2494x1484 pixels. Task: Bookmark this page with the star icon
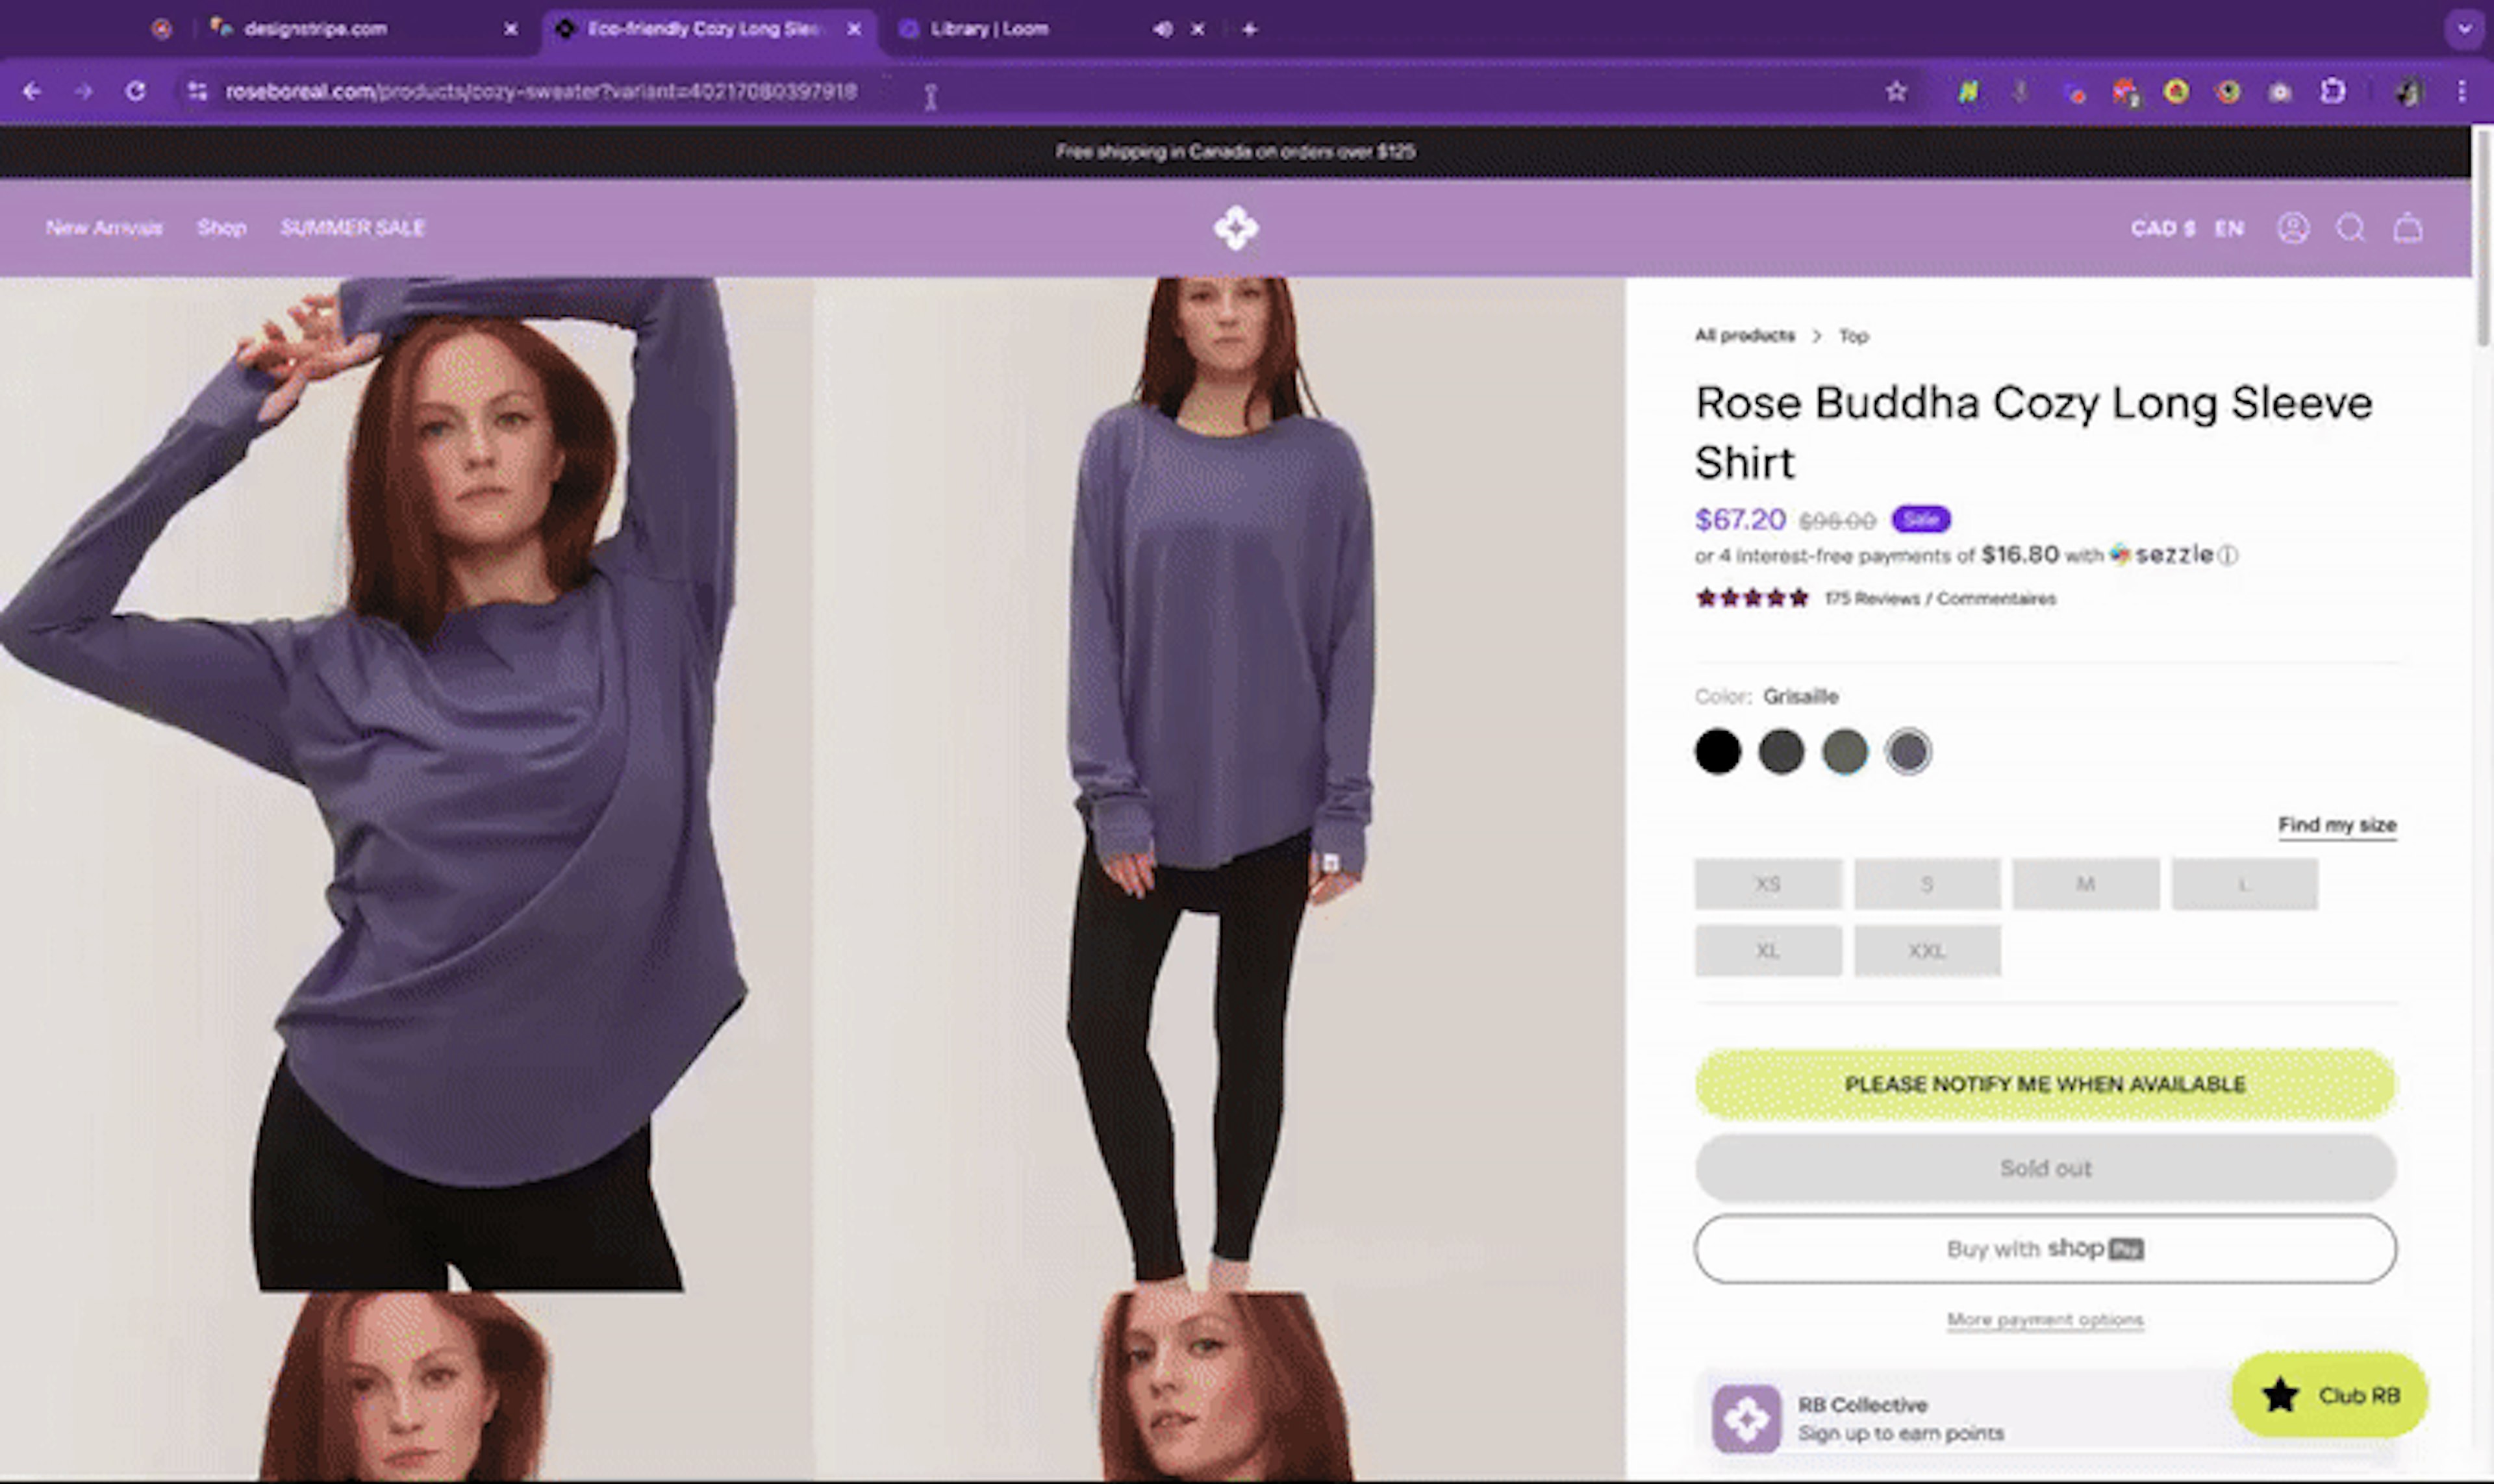pyautogui.click(x=1896, y=91)
